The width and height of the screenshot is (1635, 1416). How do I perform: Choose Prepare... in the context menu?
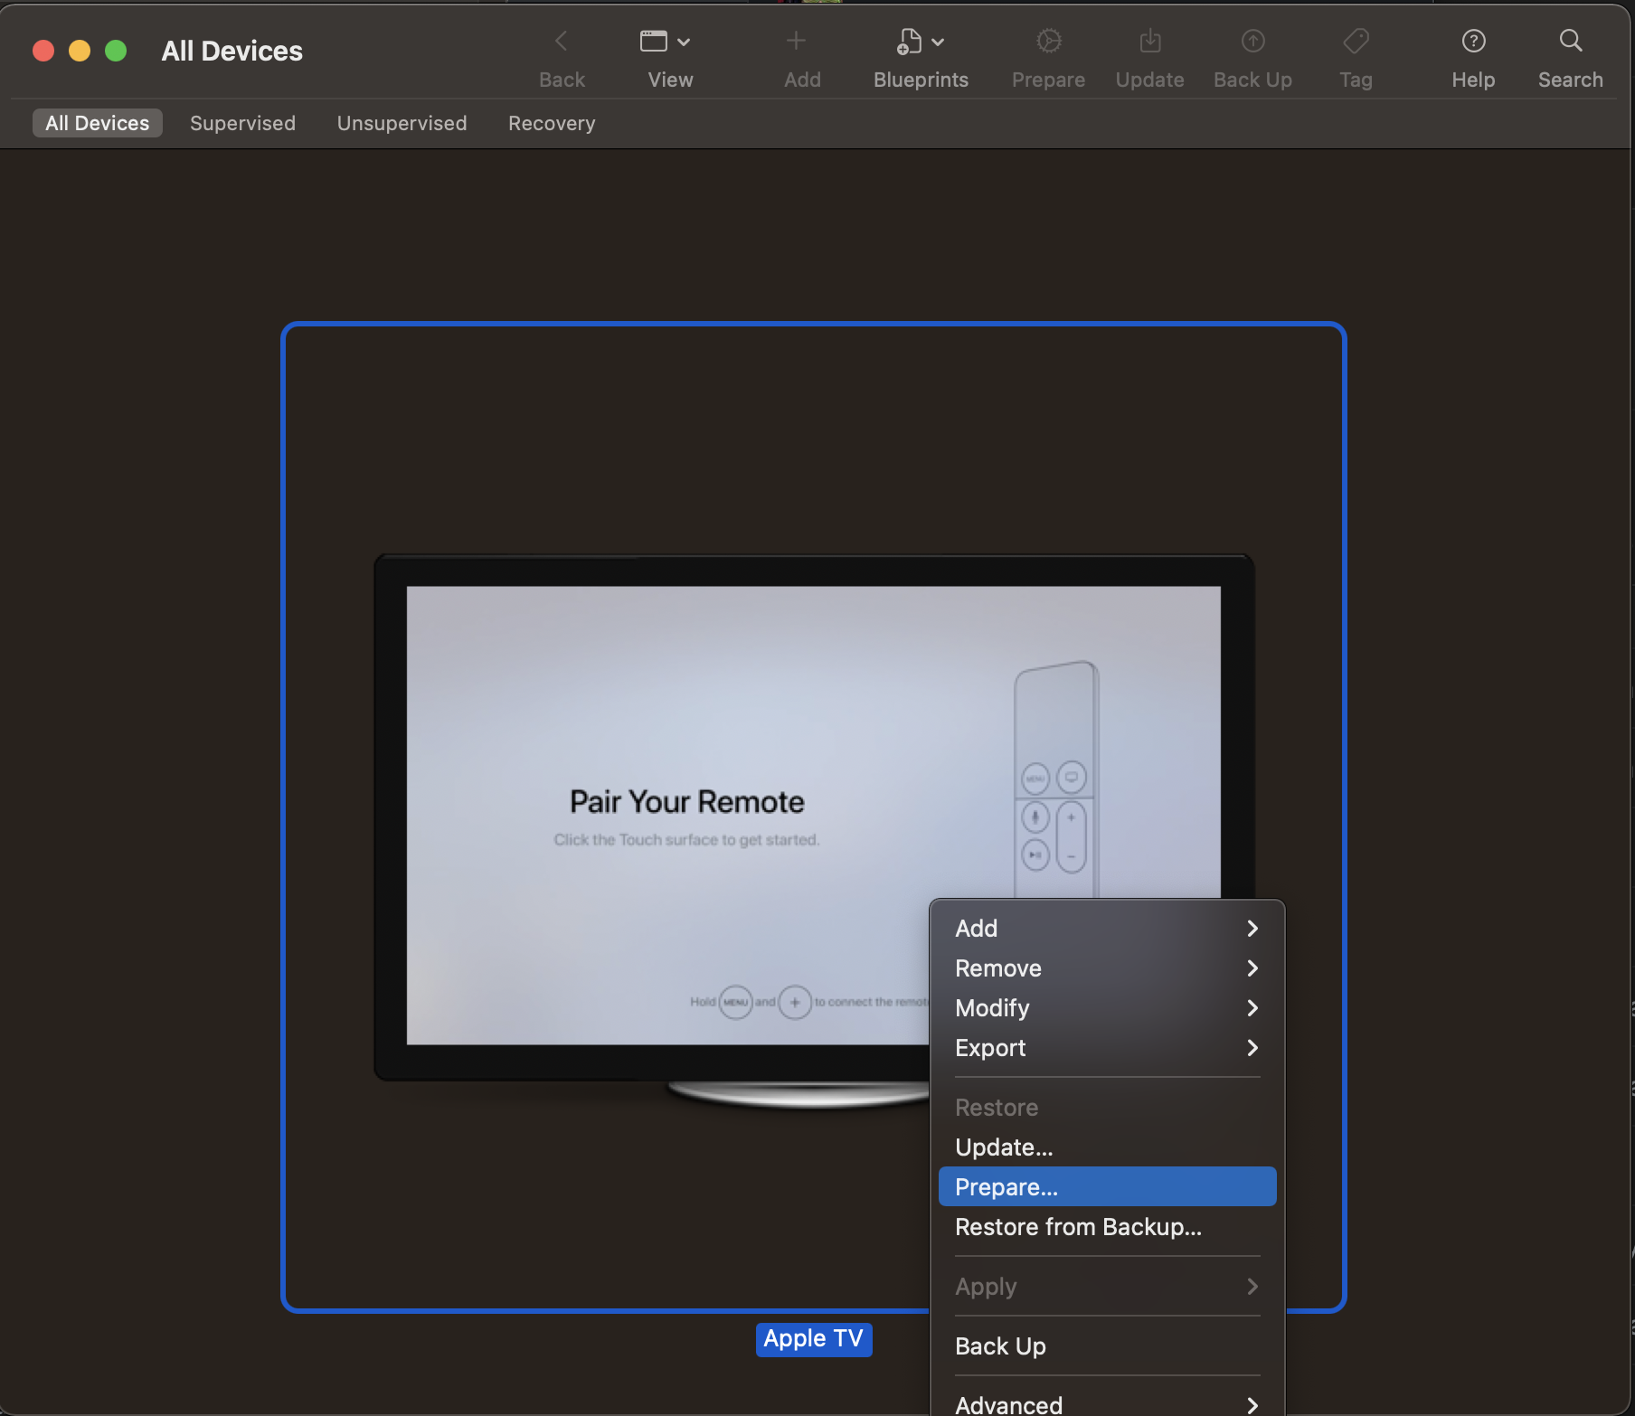1107,1187
